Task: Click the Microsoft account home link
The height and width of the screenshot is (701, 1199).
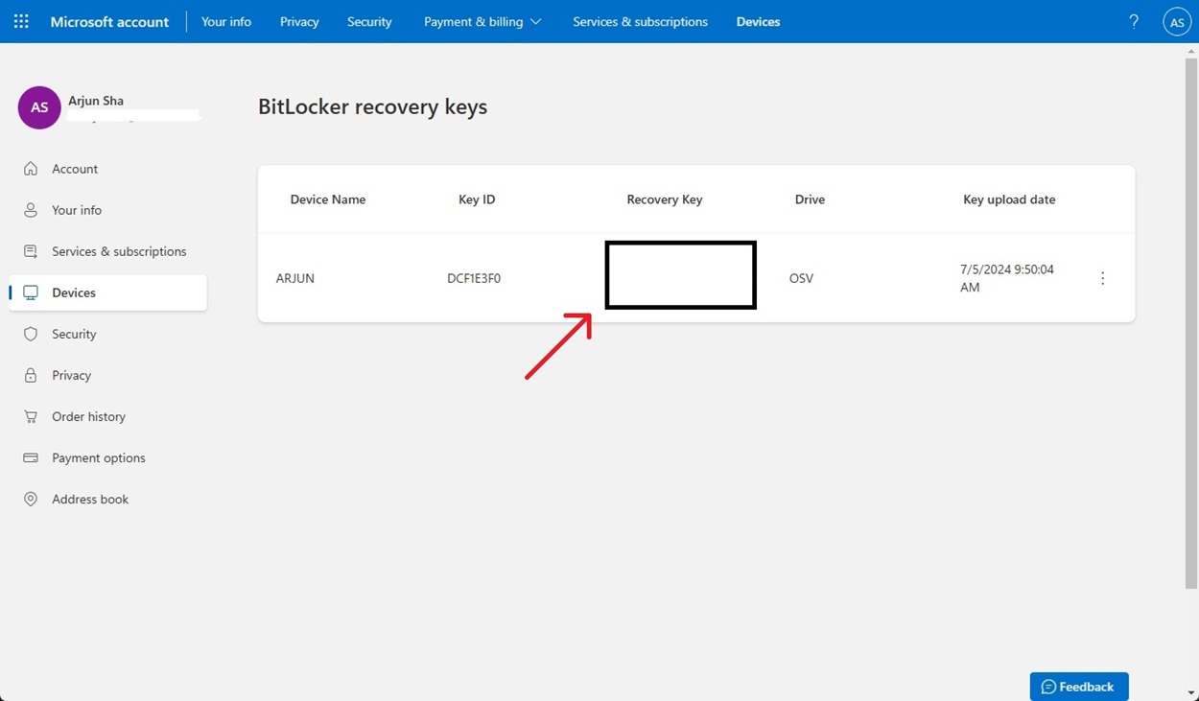Action: [108, 21]
